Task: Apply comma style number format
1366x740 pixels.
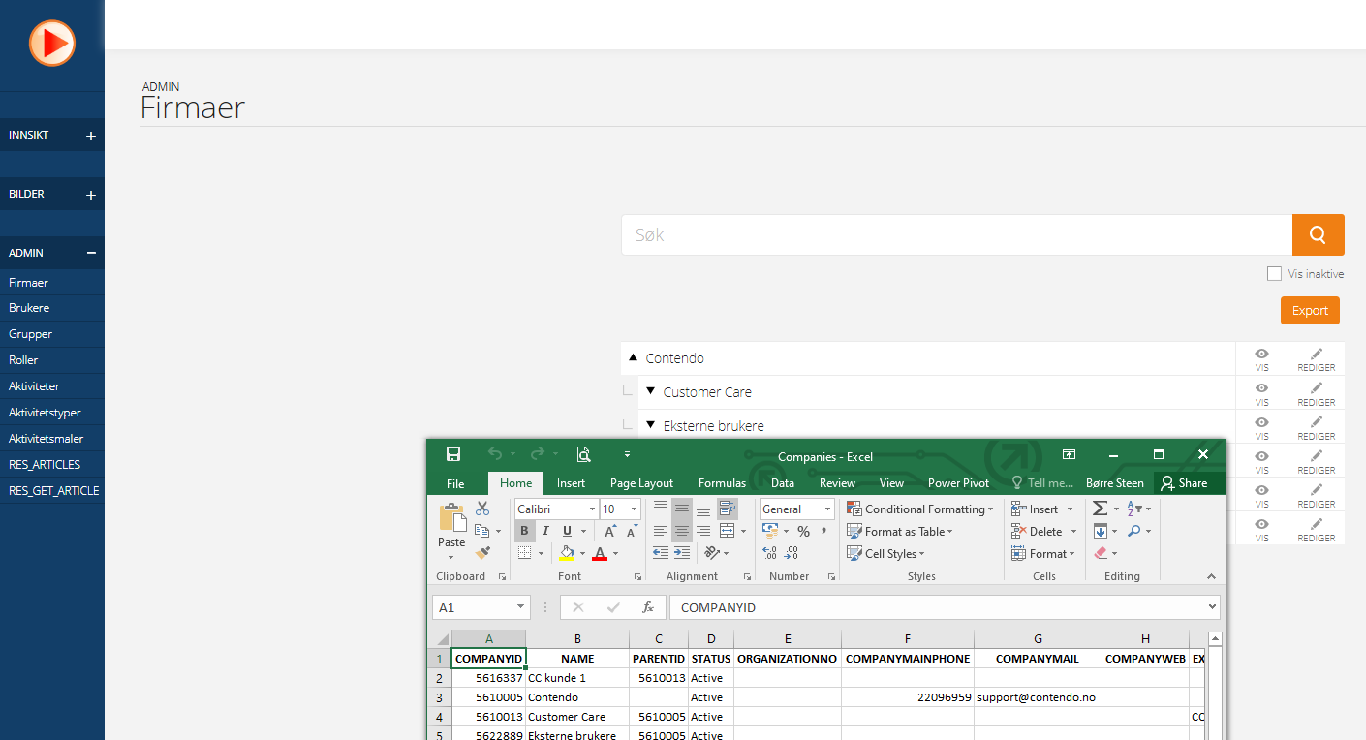Action: click(824, 531)
